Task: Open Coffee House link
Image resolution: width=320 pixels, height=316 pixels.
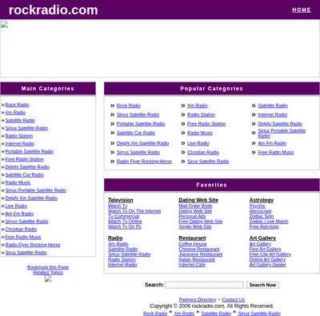Action: coord(193,244)
